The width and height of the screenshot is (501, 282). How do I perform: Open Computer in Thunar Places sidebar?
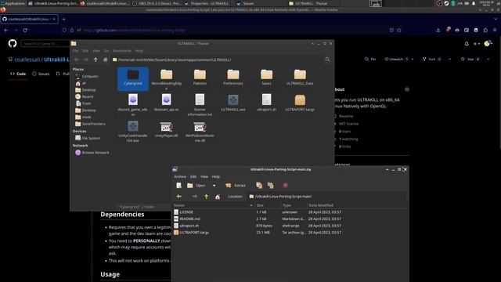coord(87,77)
